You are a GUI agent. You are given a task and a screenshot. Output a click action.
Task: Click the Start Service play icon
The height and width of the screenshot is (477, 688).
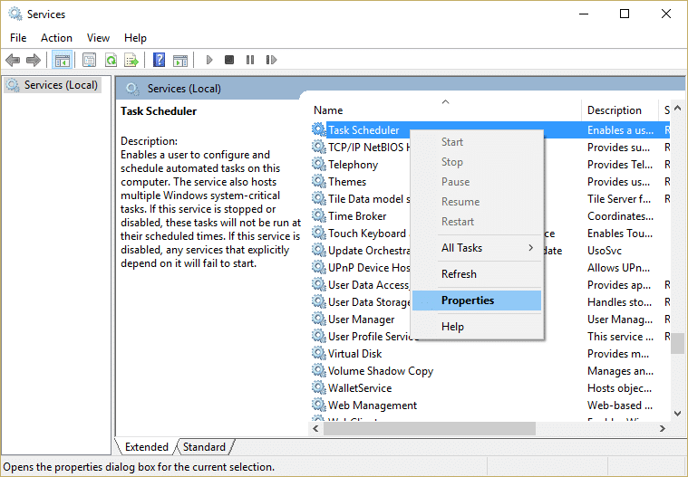point(209,60)
